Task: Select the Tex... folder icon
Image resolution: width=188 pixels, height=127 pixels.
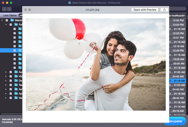Action: click(16, 85)
